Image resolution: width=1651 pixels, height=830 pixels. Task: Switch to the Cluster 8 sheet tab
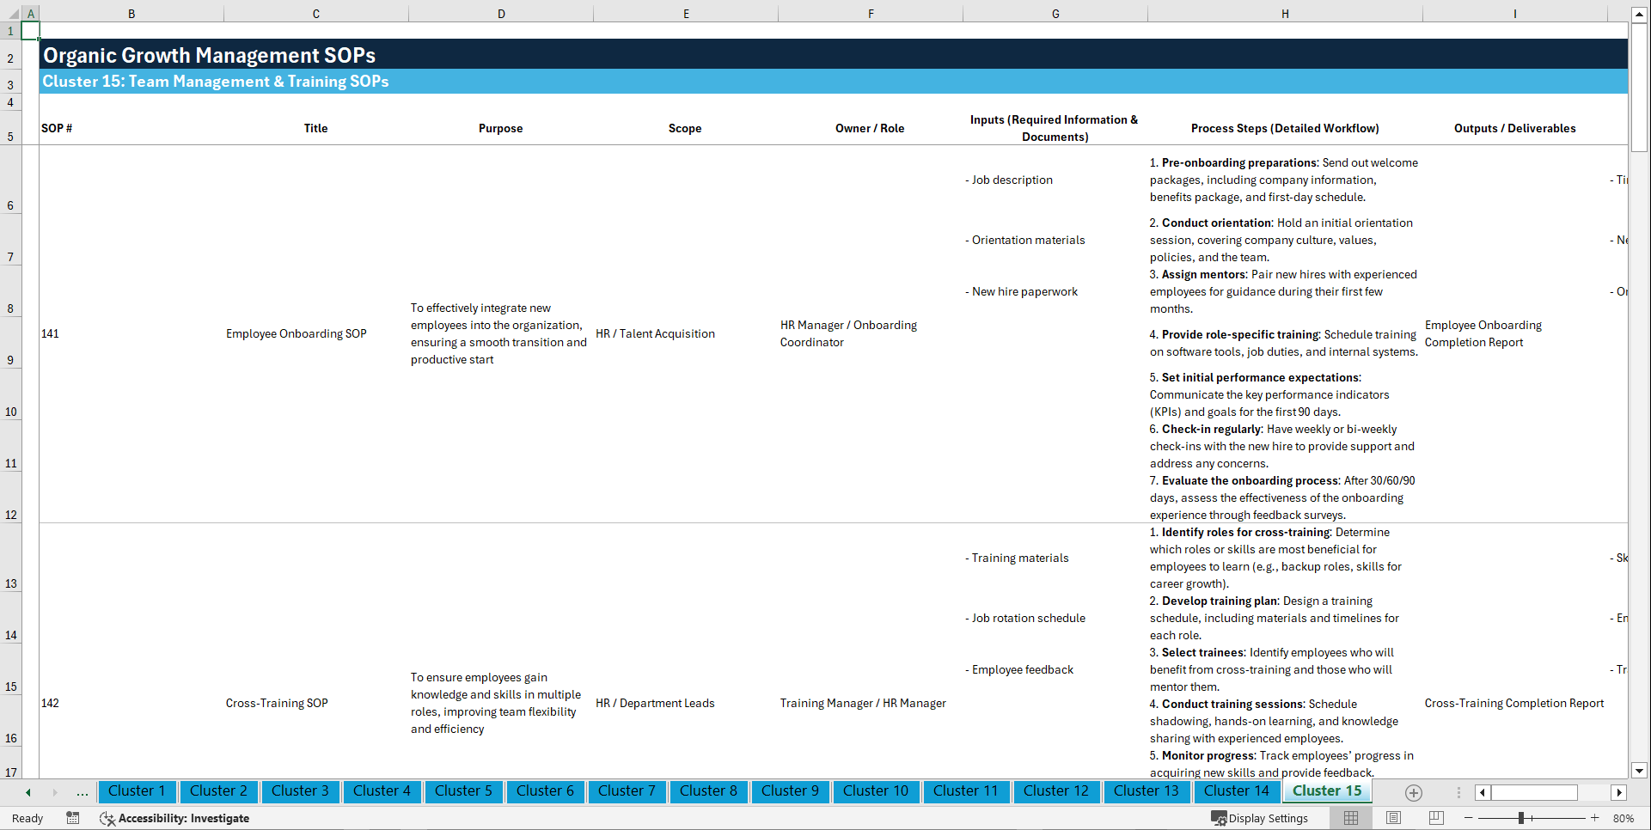click(x=708, y=791)
